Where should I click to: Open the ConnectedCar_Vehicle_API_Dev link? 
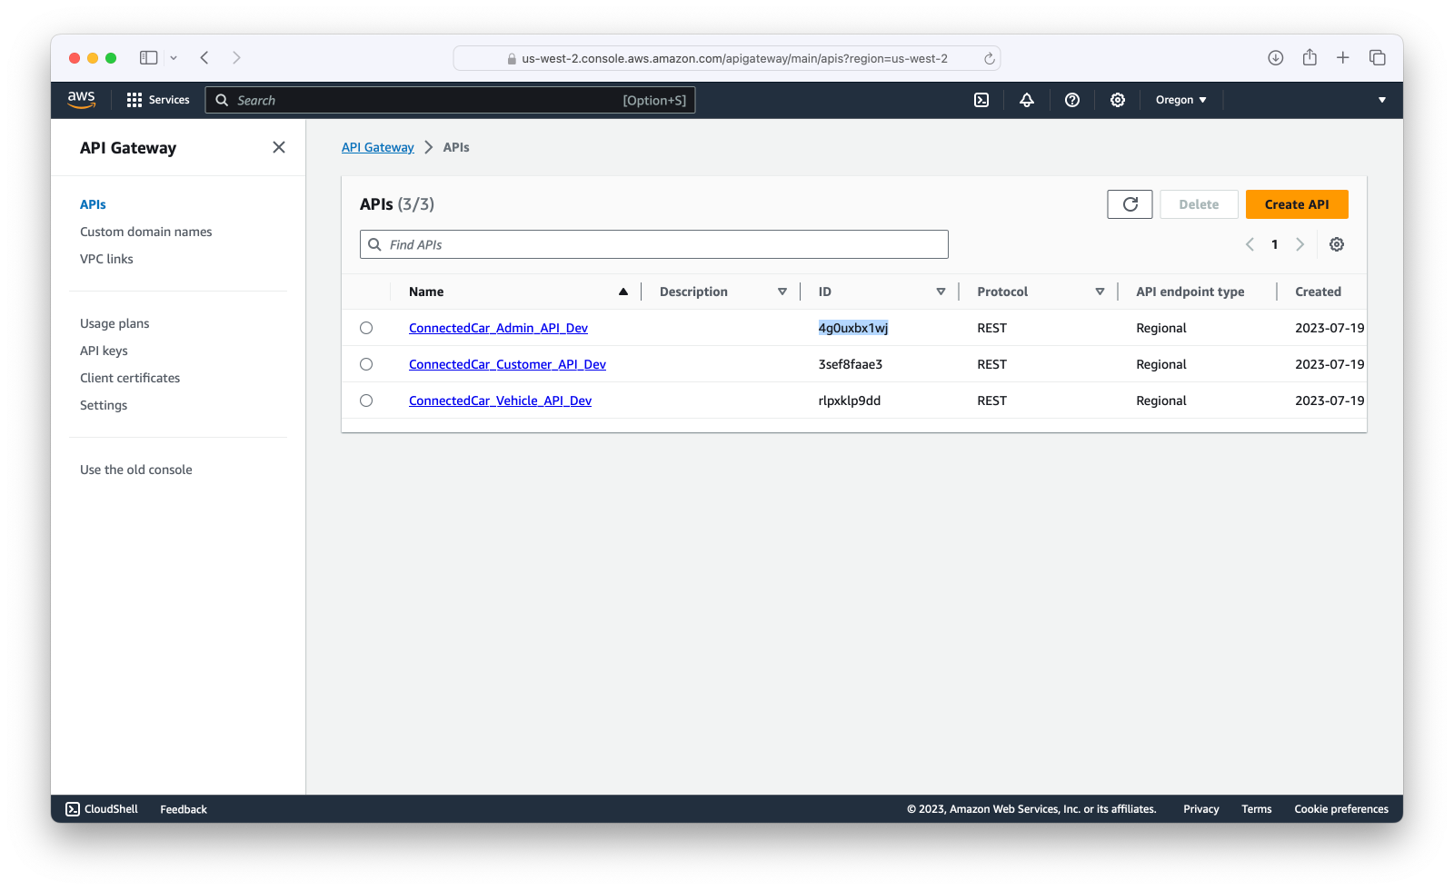pyautogui.click(x=500, y=400)
